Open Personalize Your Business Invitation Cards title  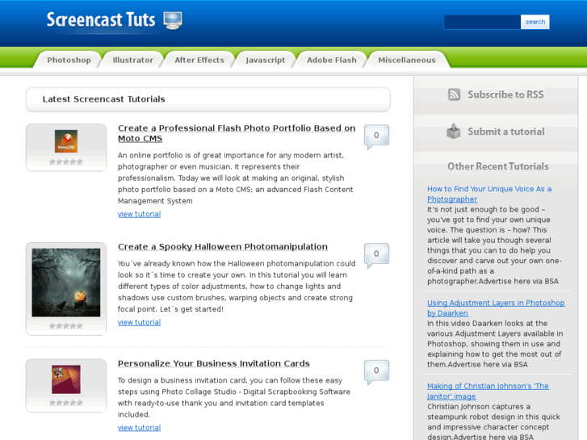tap(214, 363)
